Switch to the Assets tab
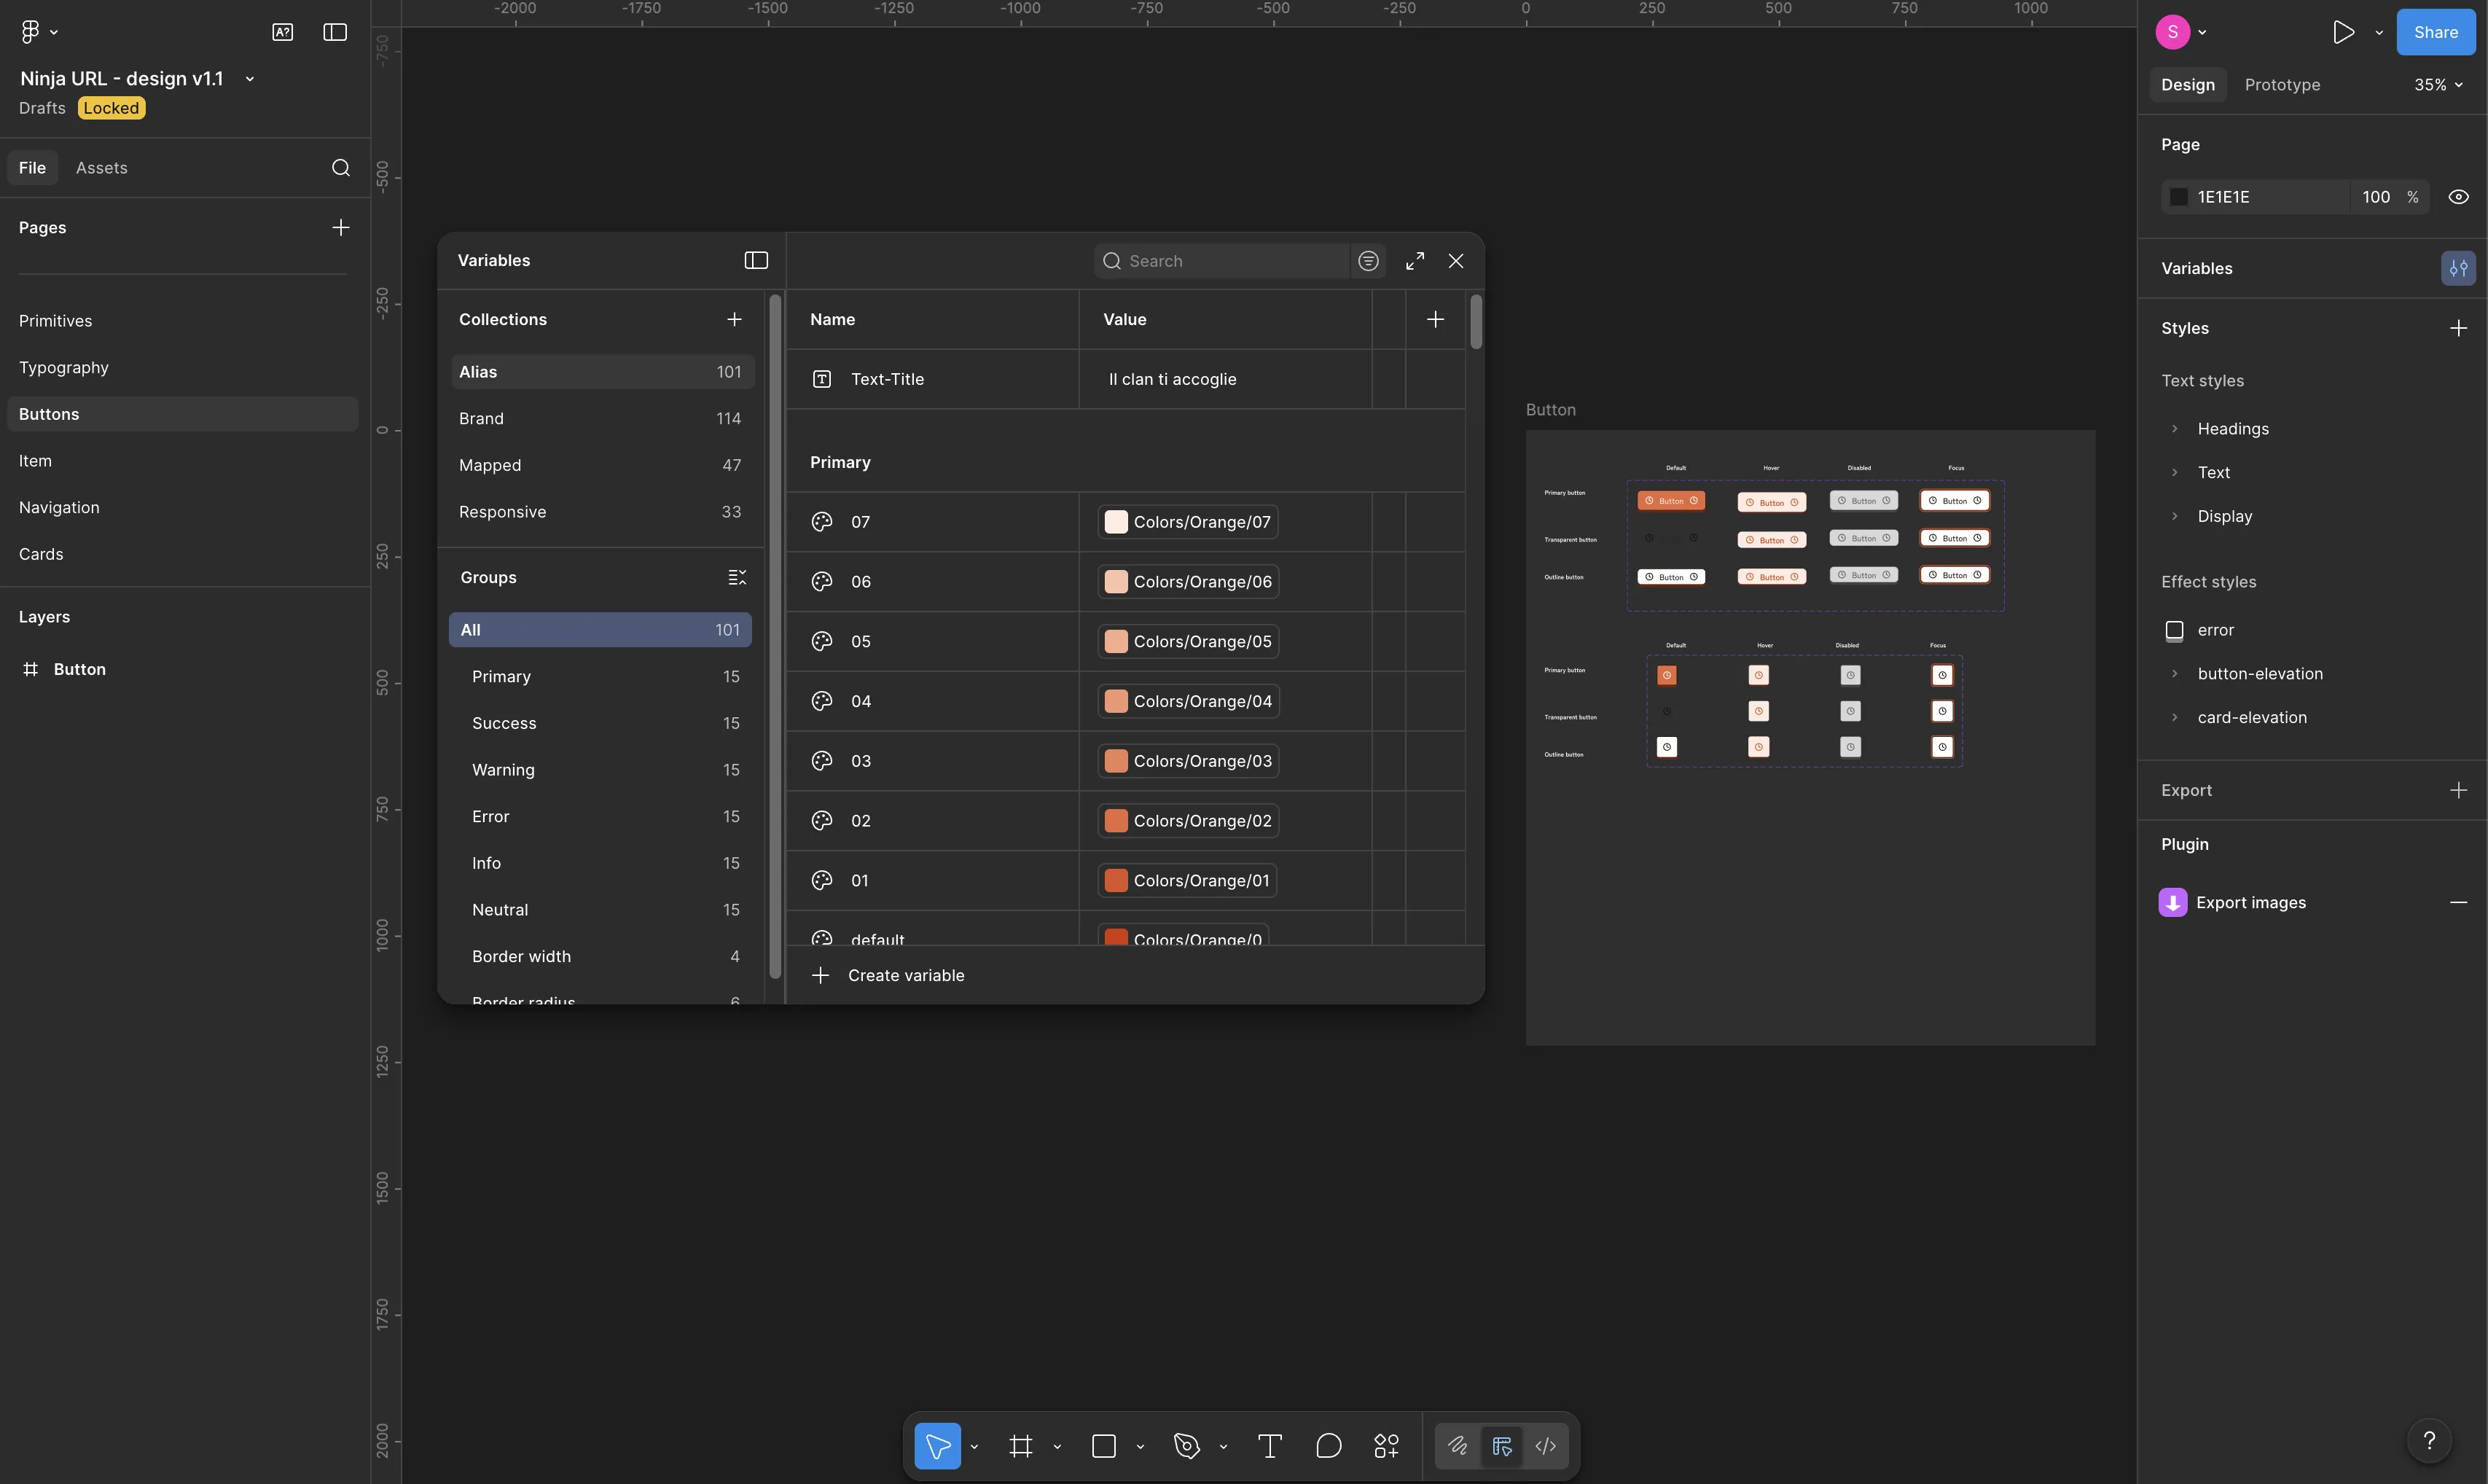 click(x=101, y=167)
